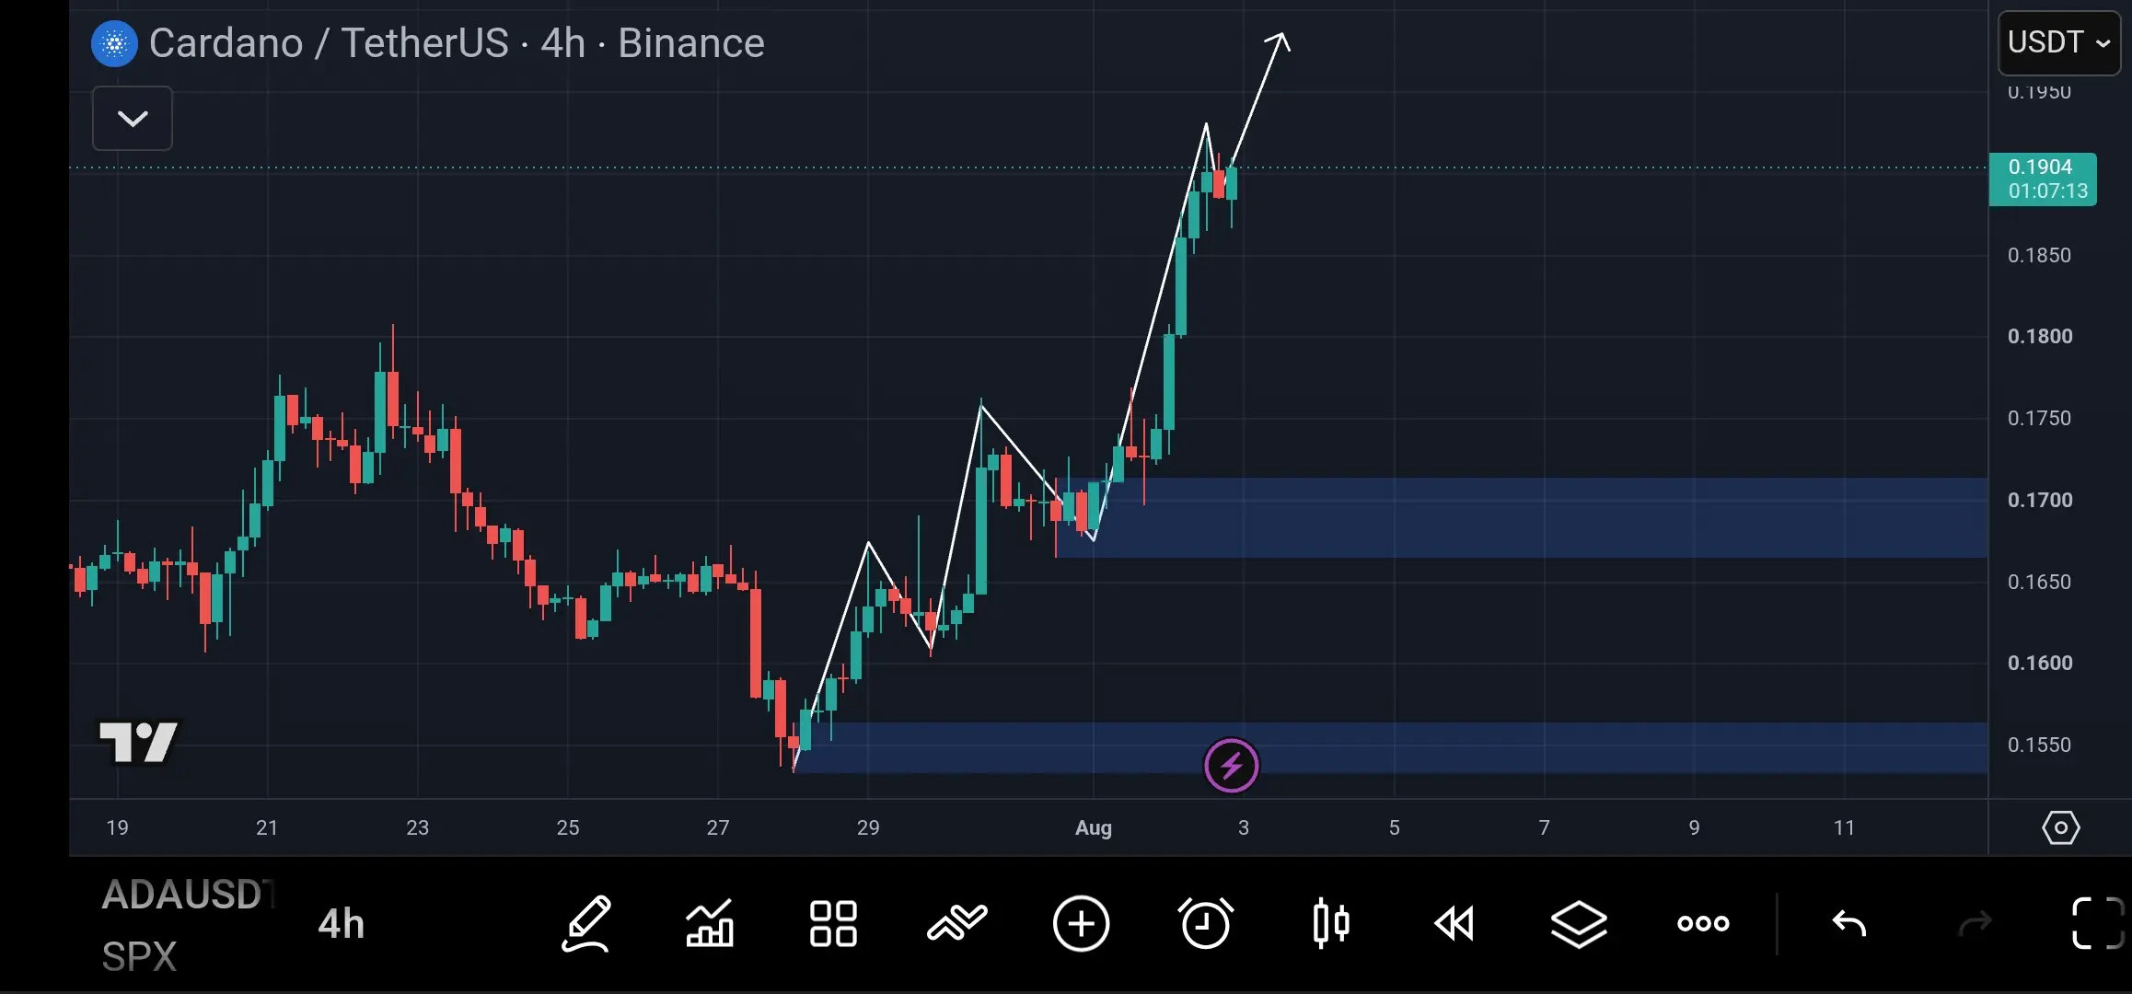Select the upper blue demand zone rectangle
The height and width of the screenshot is (994, 2132).
[1521, 517]
